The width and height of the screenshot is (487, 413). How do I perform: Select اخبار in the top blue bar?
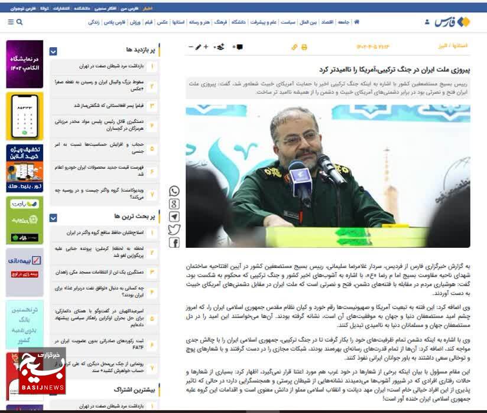(x=148, y=8)
